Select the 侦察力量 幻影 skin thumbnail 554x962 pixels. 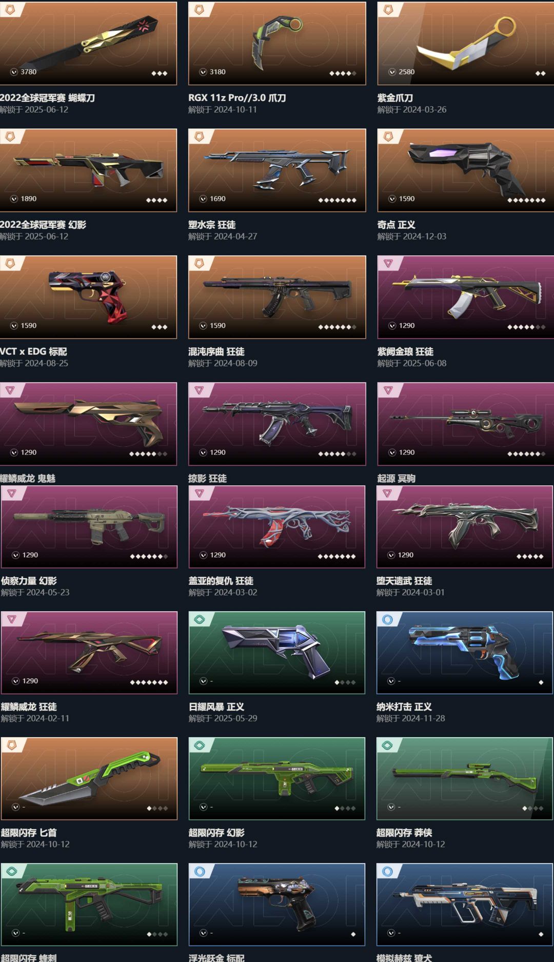click(89, 526)
